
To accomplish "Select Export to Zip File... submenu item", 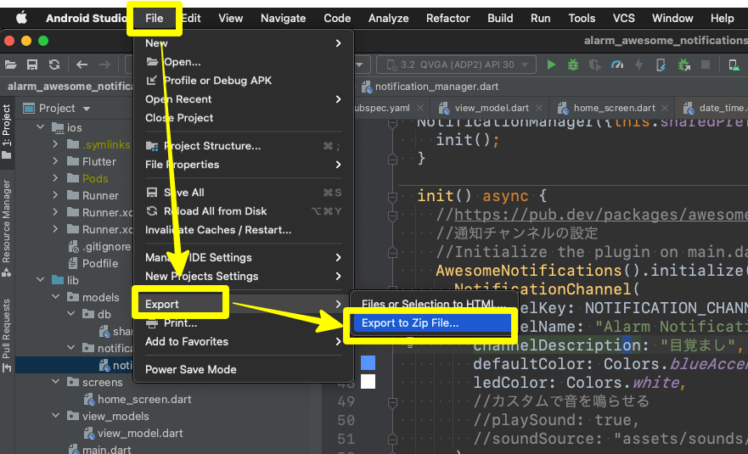I will [431, 322].
